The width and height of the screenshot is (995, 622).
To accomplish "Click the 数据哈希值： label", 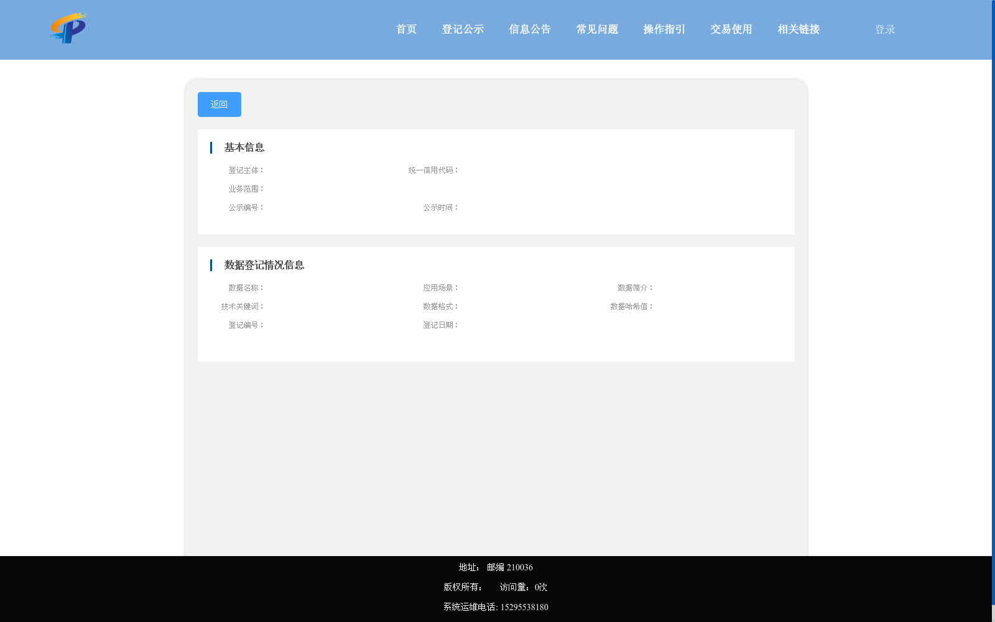I will (632, 307).
